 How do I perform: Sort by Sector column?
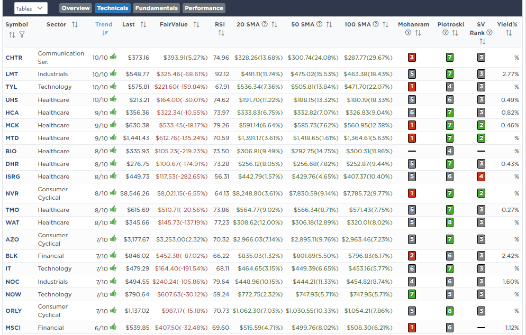(x=75, y=24)
